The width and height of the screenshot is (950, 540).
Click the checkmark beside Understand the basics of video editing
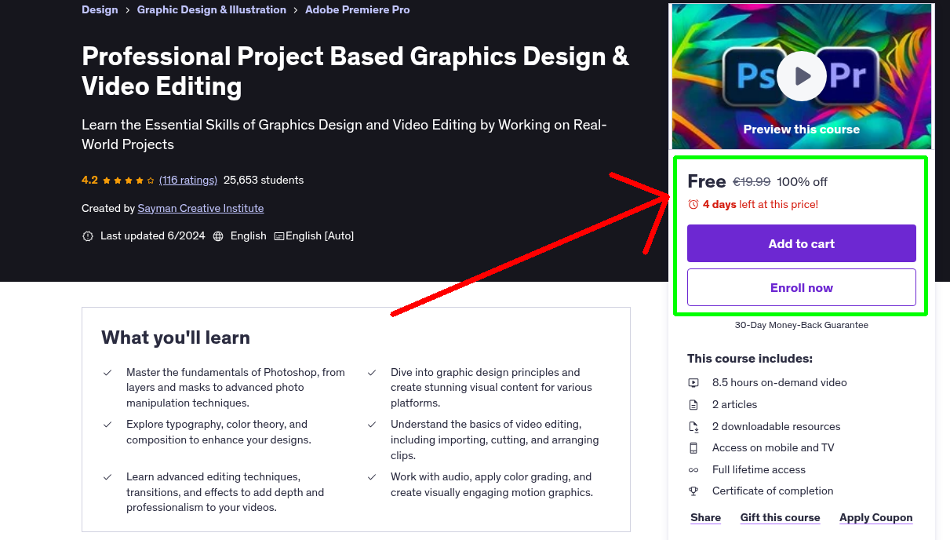372,425
